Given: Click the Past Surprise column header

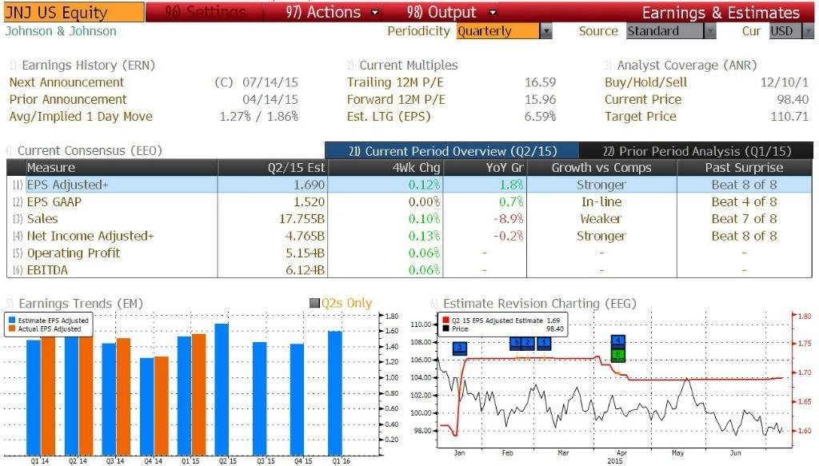Looking at the screenshot, I should (745, 168).
